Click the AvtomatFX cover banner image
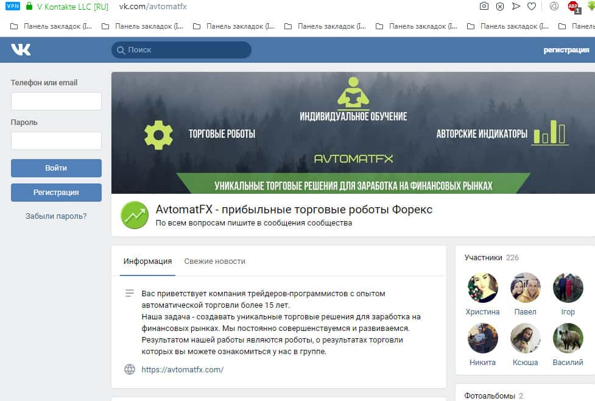The image size is (595, 401). click(x=353, y=132)
